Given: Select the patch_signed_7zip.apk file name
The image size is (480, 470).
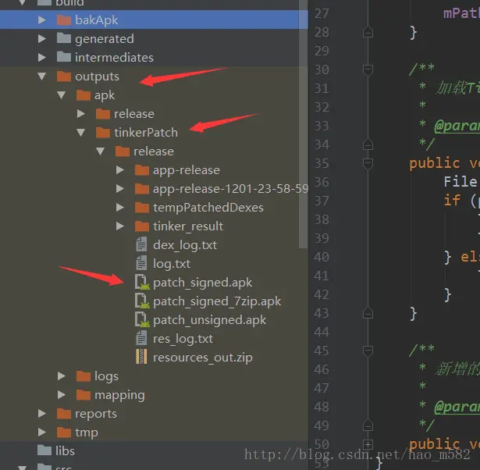Looking at the screenshot, I should coord(217,301).
